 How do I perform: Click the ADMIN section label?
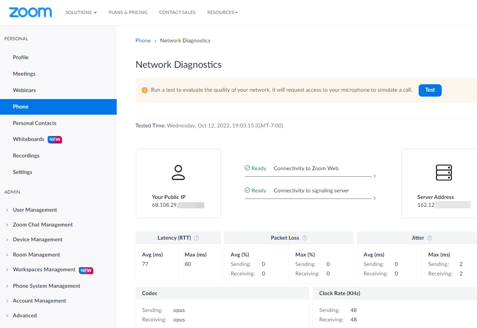tap(12, 192)
